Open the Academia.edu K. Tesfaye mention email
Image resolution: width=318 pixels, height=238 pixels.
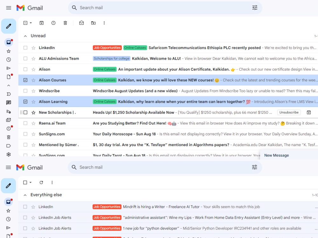pyautogui.click(x=168, y=145)
